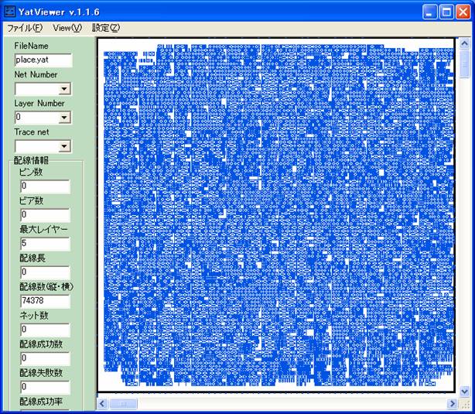This screenshot has height=414, width=475.
Task: Minimize the YatViewer window
Action: tap(429, 12)
